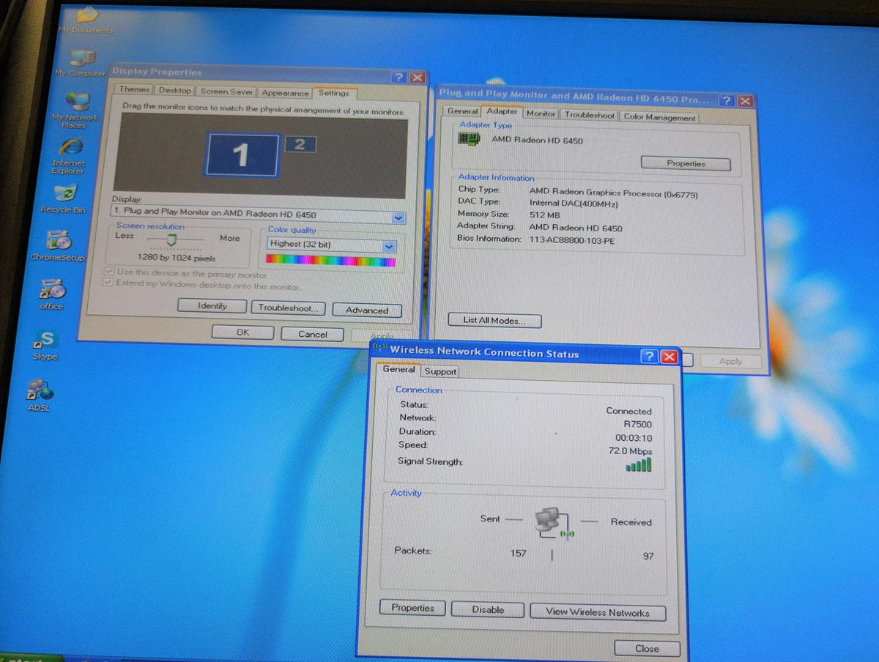The width and height of the screenshot is (879, 662).
Task: Select monitor 2 in the arrangement preview
Action: point(300,145)
